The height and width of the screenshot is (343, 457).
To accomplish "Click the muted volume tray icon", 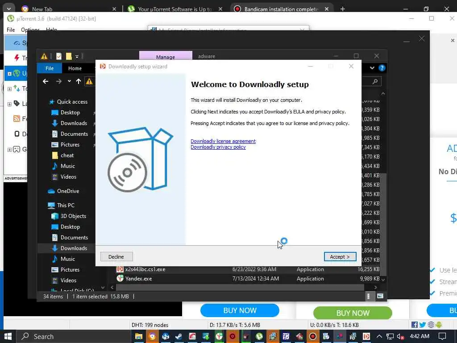I will [x=400, y=337].
